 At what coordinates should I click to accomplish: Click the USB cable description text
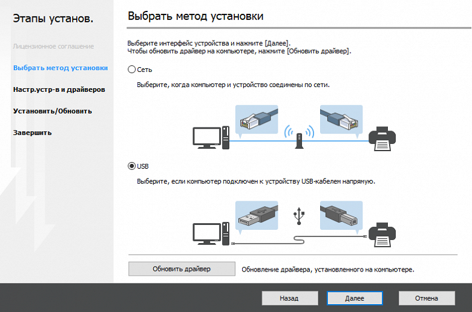(256, 181)
